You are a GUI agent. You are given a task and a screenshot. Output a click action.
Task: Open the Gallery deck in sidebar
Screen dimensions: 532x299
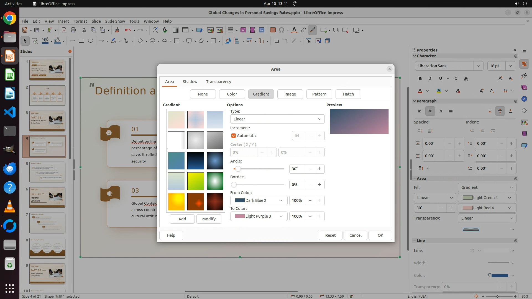tap(524, 87)
